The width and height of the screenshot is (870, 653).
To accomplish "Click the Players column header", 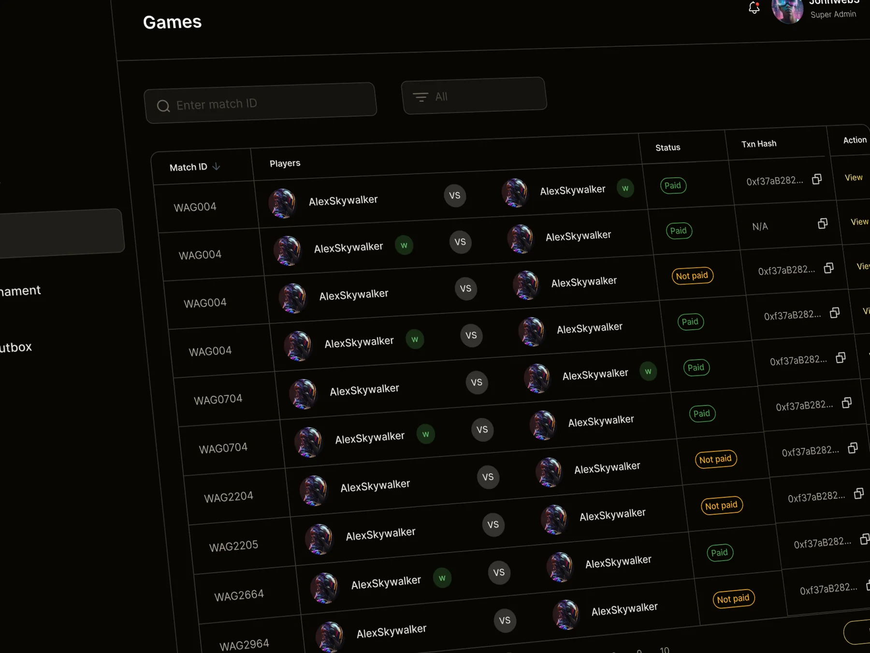I will 285,163.
